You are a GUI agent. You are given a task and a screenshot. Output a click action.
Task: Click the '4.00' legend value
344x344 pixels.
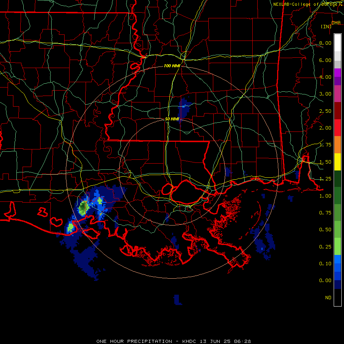(325, 77)
